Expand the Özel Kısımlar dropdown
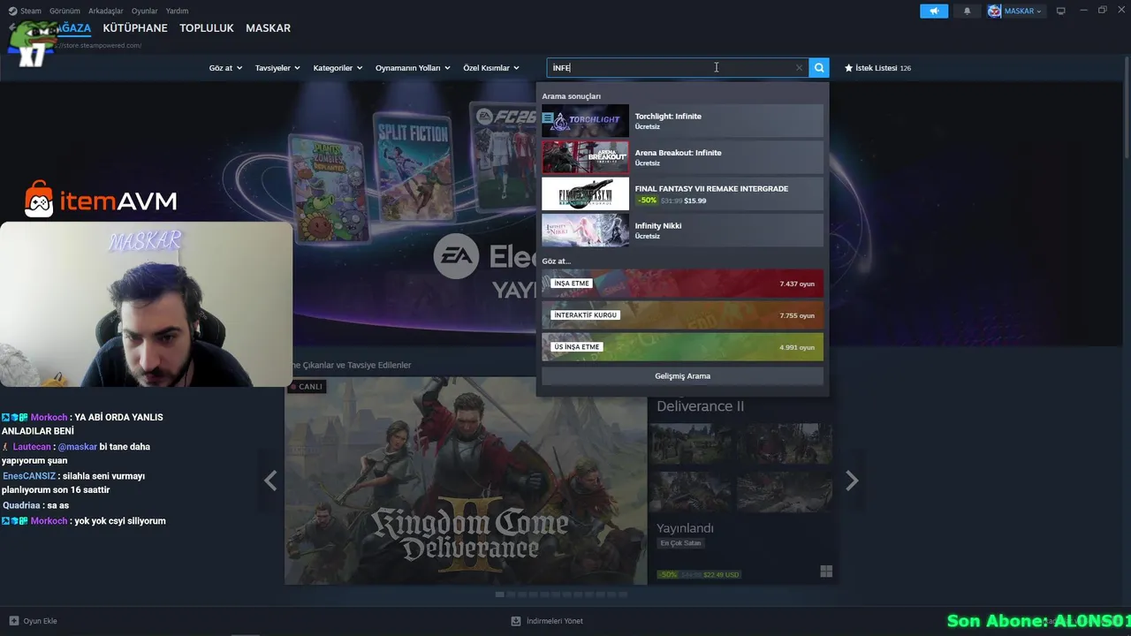The width and height of the screenshot is (1131, 636). coord(491,68)
